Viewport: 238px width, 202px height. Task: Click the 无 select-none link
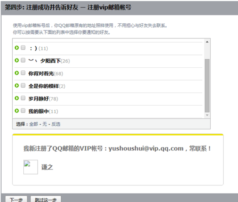point(44,124)
